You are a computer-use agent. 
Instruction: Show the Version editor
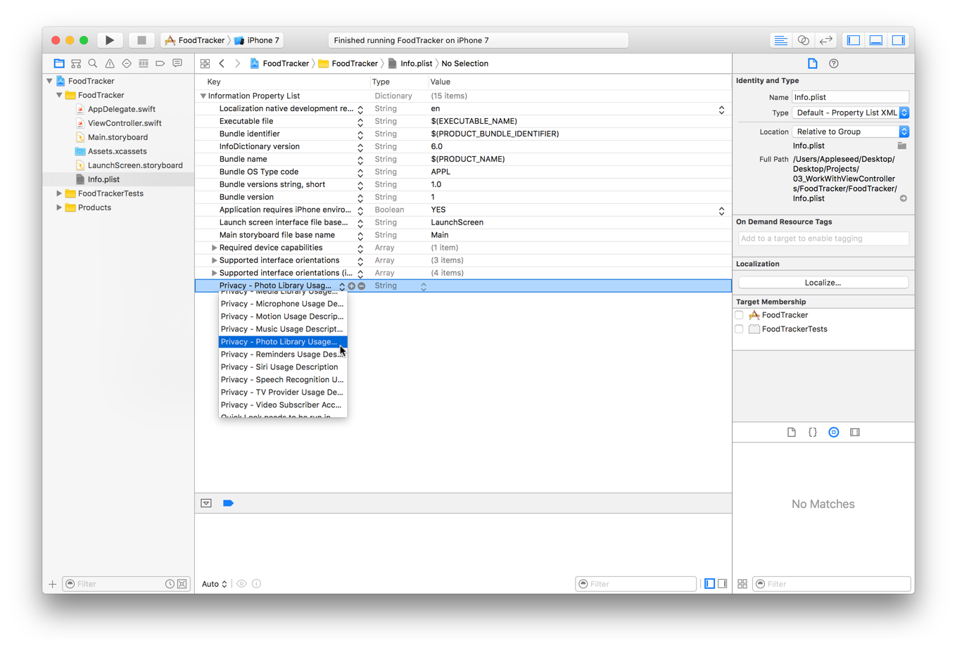click(x=826, y=40)
